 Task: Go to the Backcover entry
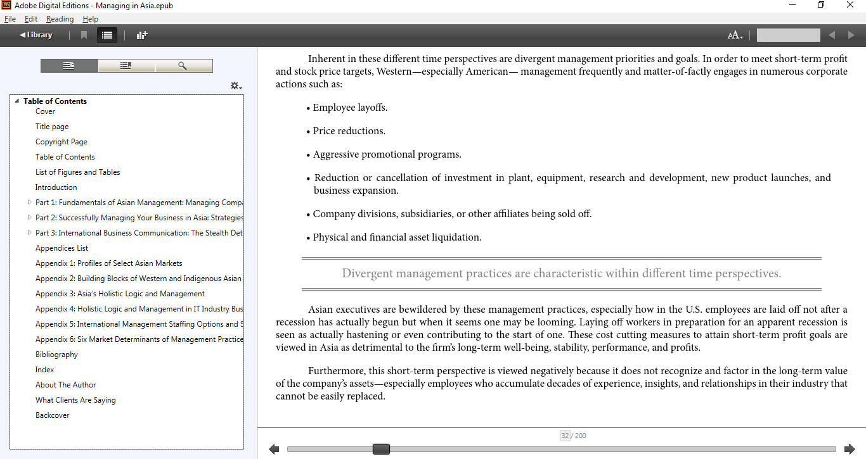tap(53, 415)
